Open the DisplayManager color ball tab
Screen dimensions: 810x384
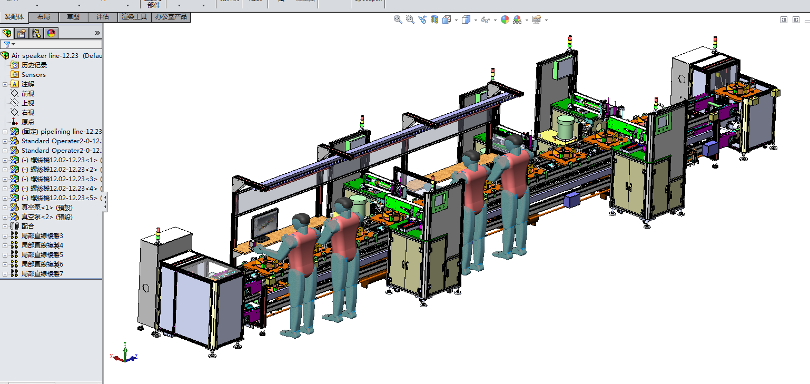point(51,33)
